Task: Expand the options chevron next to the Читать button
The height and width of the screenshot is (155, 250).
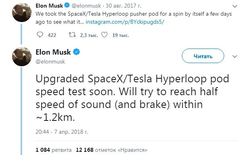Action: (235, 56)
